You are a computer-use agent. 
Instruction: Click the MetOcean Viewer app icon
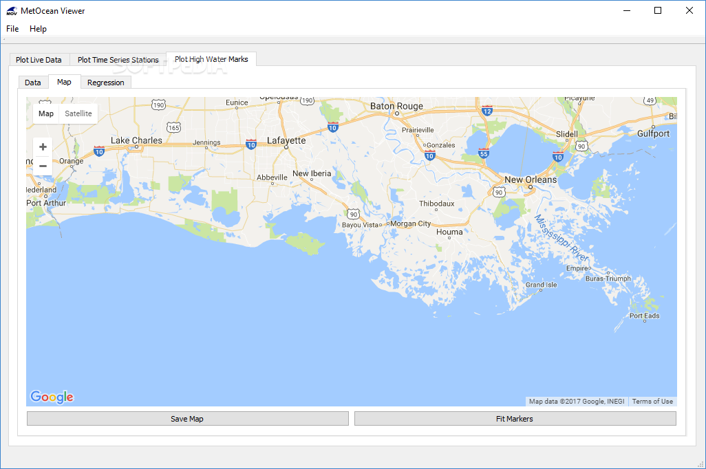click(12, 11)
